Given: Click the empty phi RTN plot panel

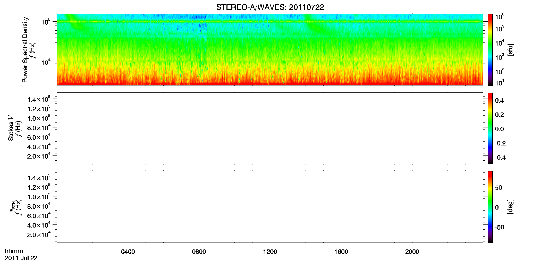Looking at the screenshot, I should tap(270, 207).
